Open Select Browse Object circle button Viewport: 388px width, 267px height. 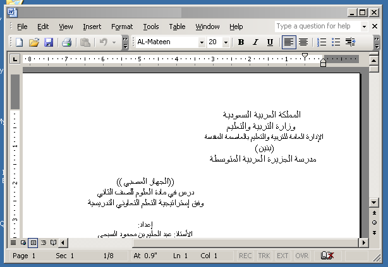pyautogui.click(x=374, y=222)
